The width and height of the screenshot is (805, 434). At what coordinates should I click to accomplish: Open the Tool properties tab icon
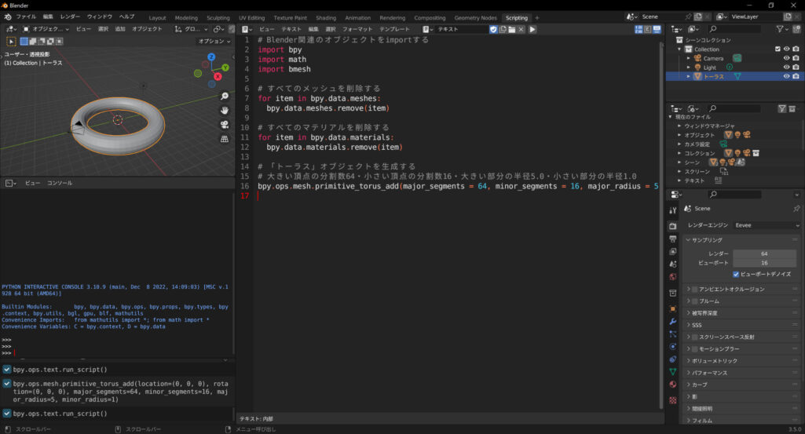pyautogui.click(x=673, y=210)
